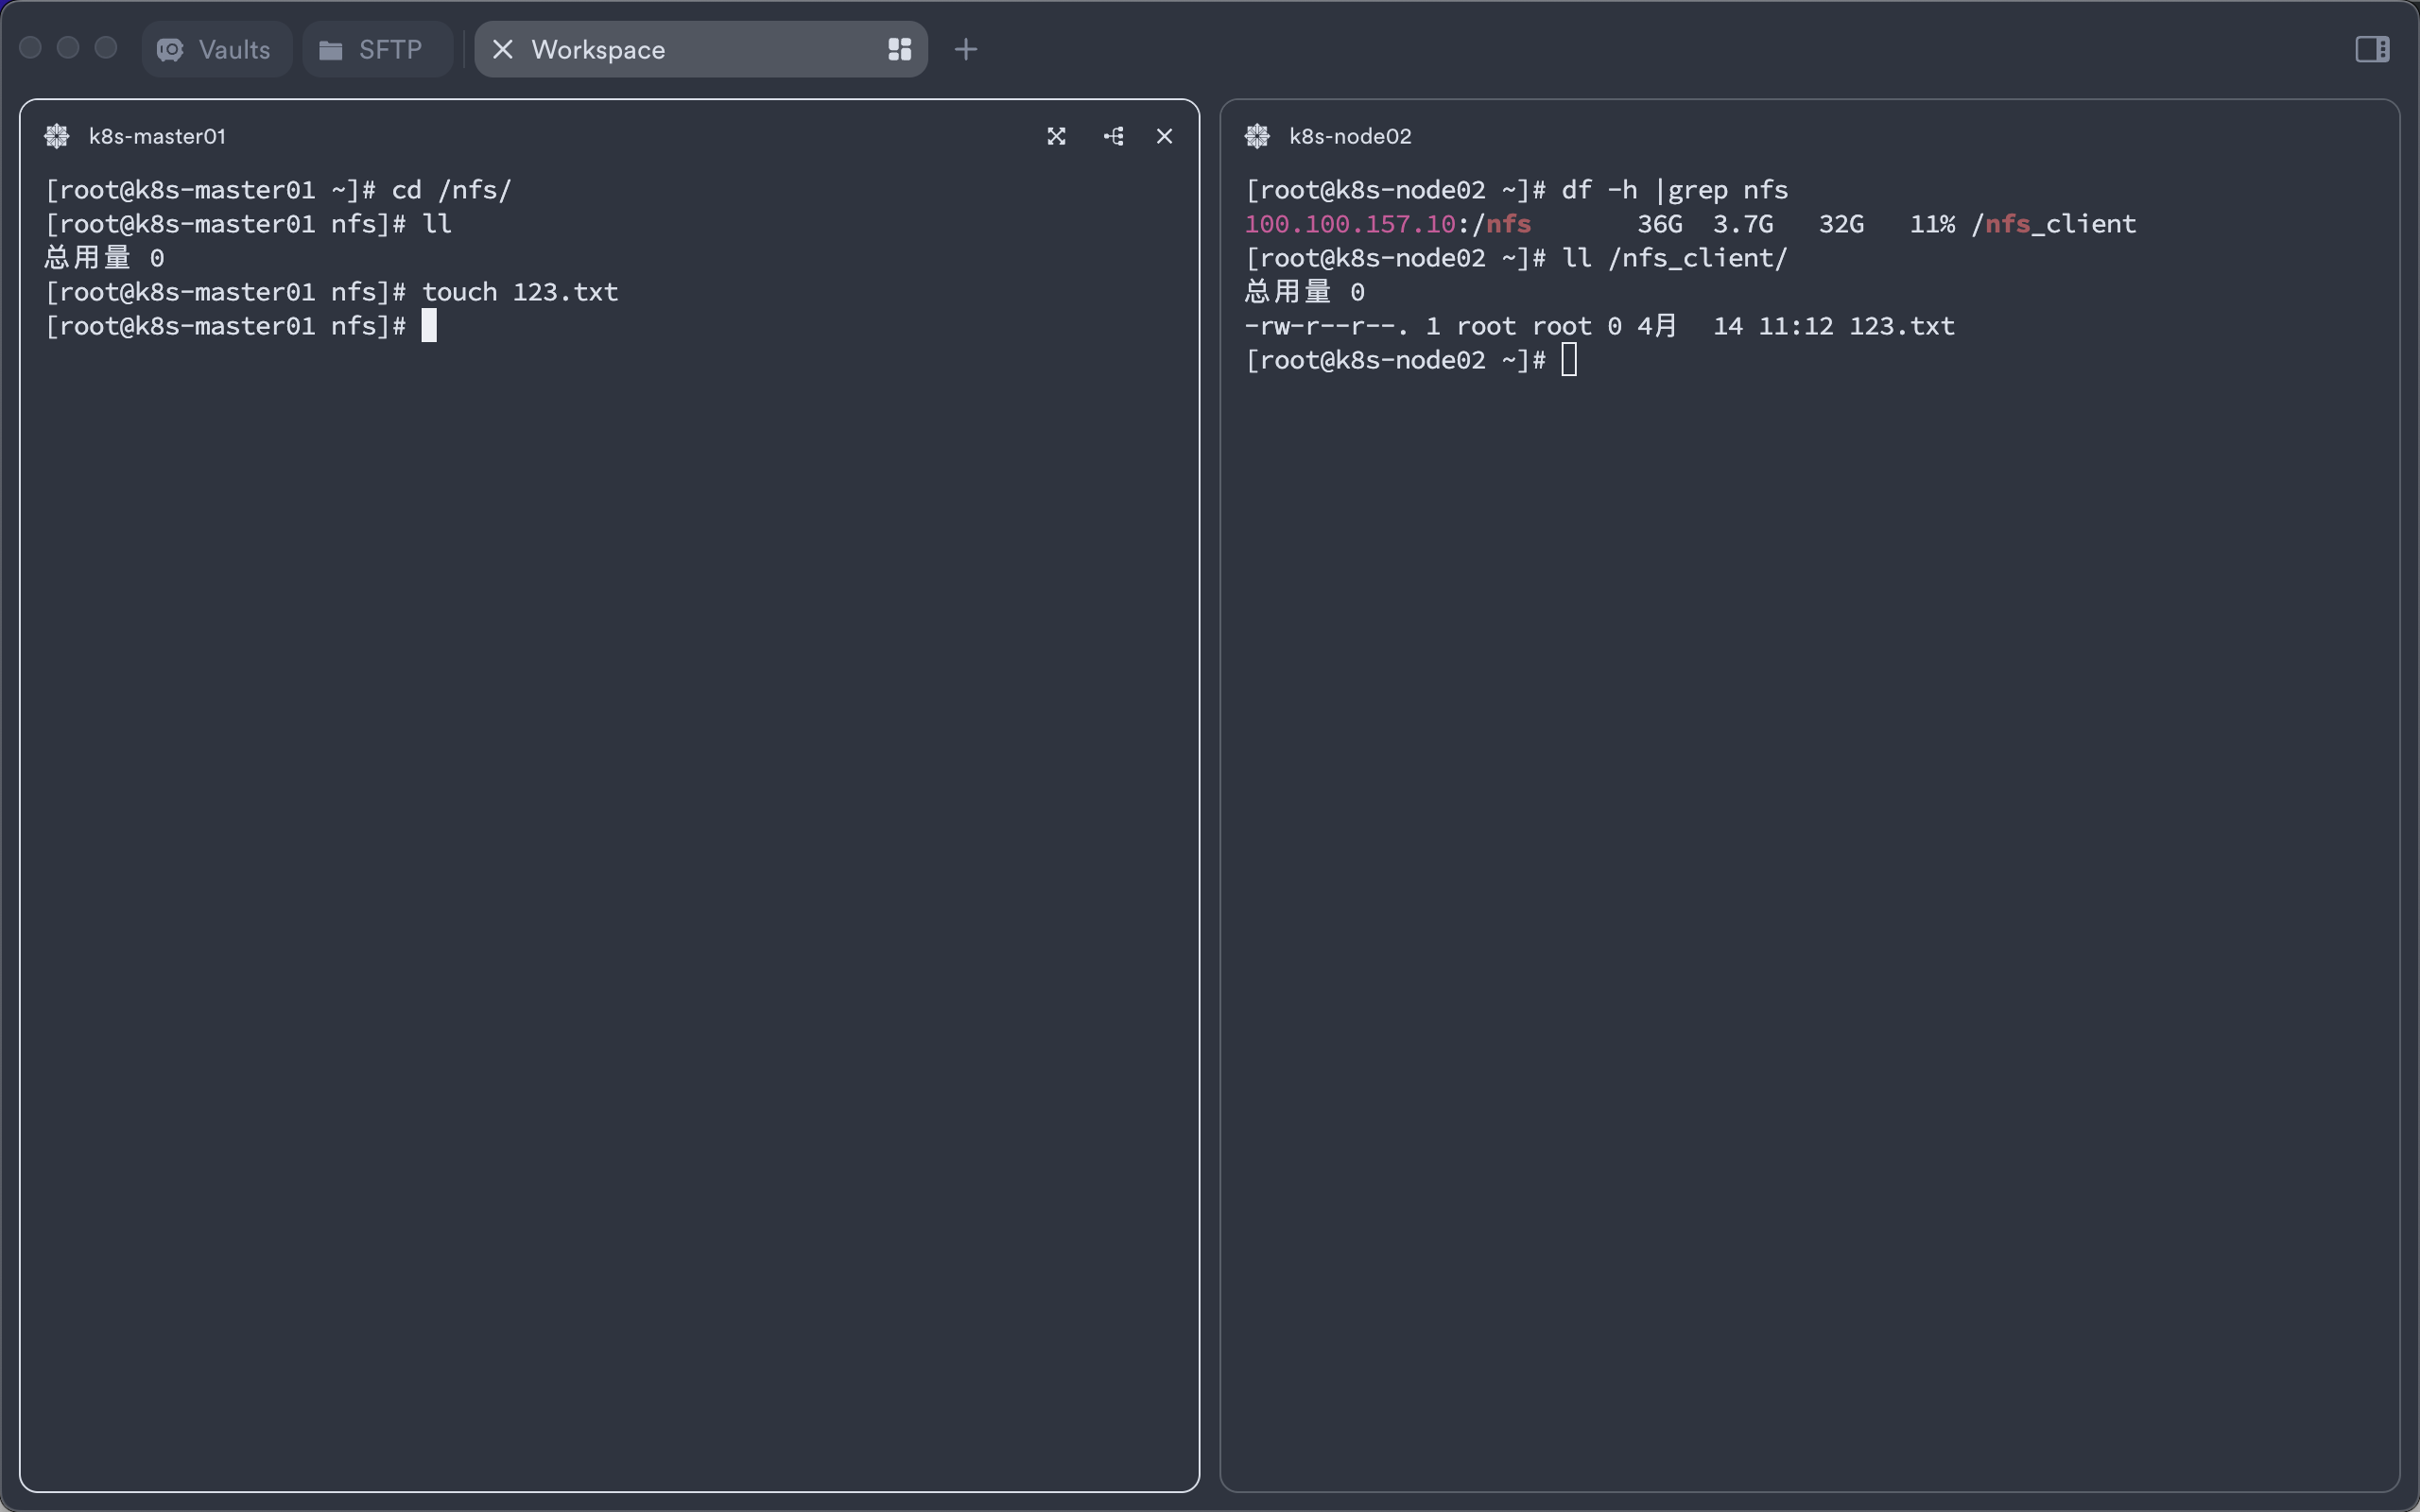Click the split pane icon in k8s-master01

click(1113, 136)
